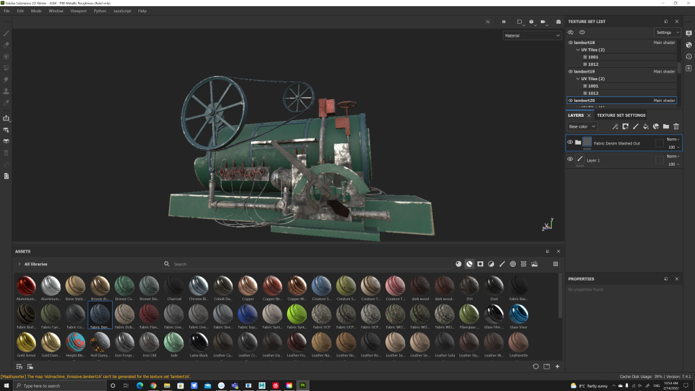Select the Paint brush tool
The height and width of the screenshot is (391, 695).
coord(6,33)
